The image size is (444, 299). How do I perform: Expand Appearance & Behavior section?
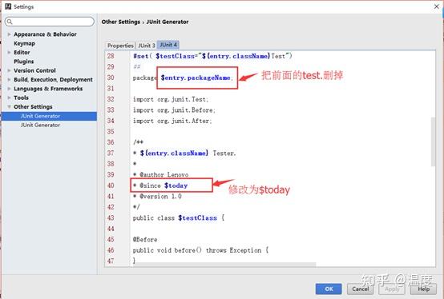click(10, 34)
